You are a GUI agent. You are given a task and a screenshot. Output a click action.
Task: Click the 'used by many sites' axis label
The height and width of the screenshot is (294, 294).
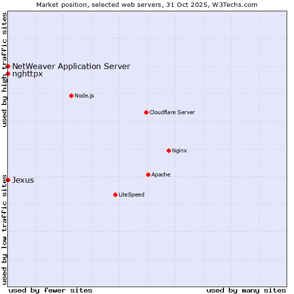(246, 290)
